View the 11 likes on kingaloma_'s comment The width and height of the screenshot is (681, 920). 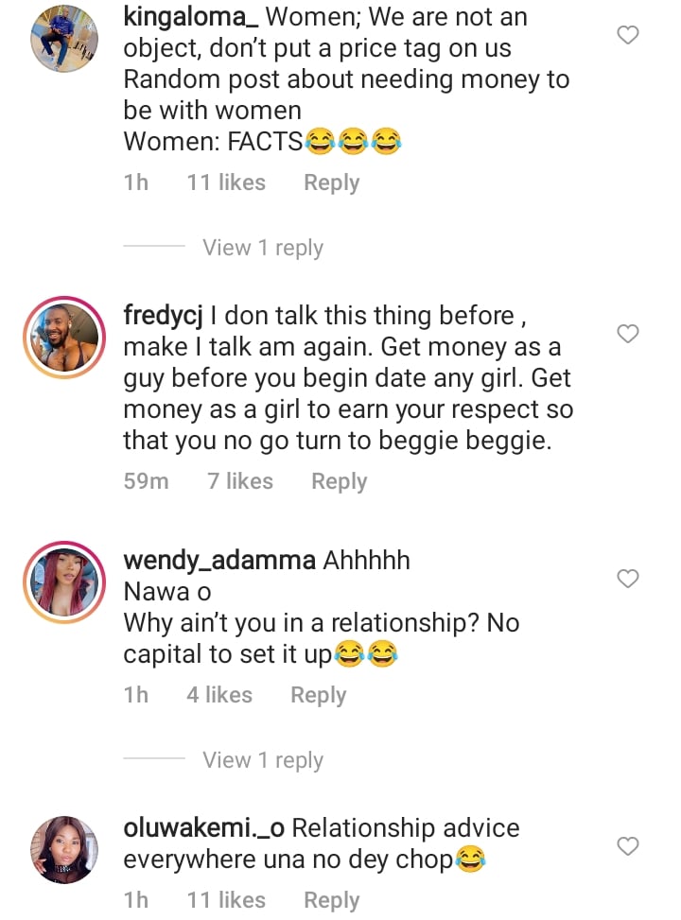pyautogui.click(x=226, y=182)
